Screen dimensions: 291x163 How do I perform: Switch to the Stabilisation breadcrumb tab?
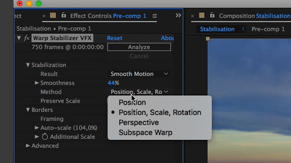[x=217, y=29]
